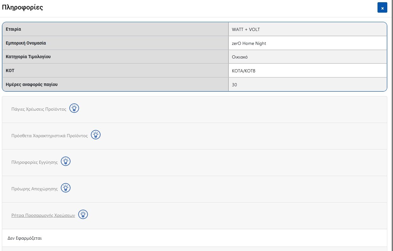
Task: Close the Πληροφορίες dialog
Action: pos(382,8)
